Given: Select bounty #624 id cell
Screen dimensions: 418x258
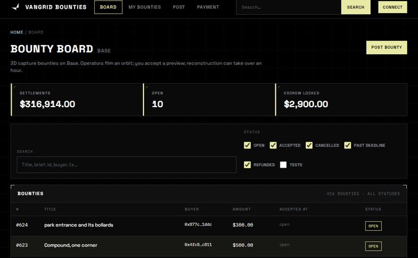Looking at the screenshot, I should [22, 225].
